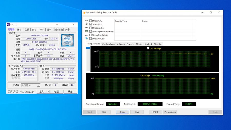
Task: Click the Intel Core i7 logo badge
Action: (67, 40)
